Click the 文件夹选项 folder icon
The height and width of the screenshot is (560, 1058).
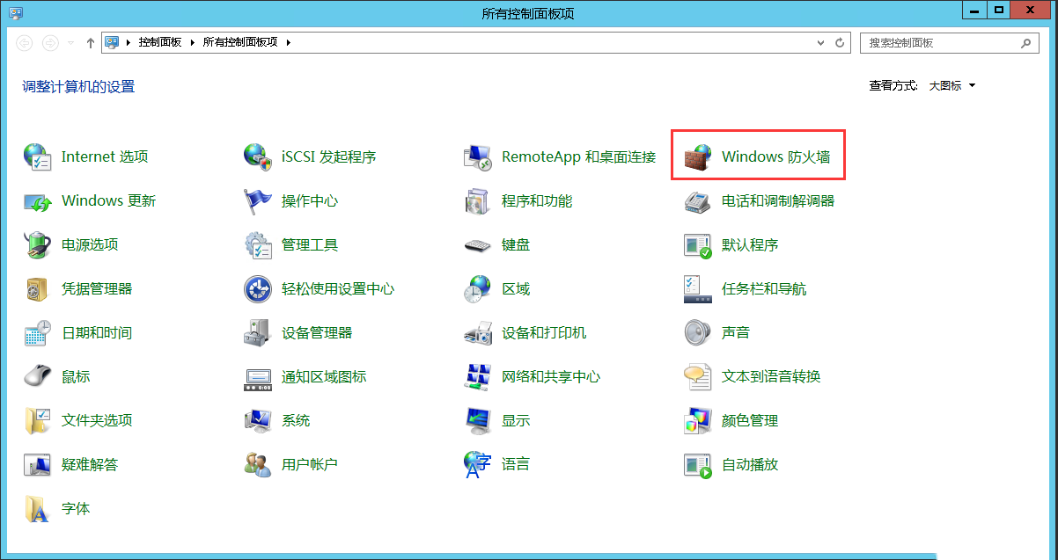click(x=37, y=420)
